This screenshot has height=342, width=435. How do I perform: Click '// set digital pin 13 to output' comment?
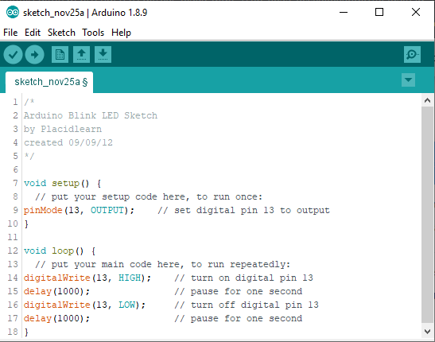pyautogui.click(x=243, y=210)
